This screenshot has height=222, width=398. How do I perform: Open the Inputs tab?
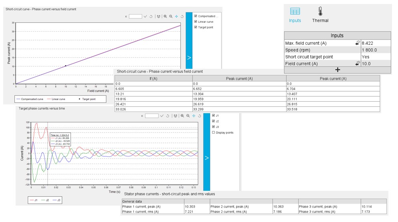(295, 15)
